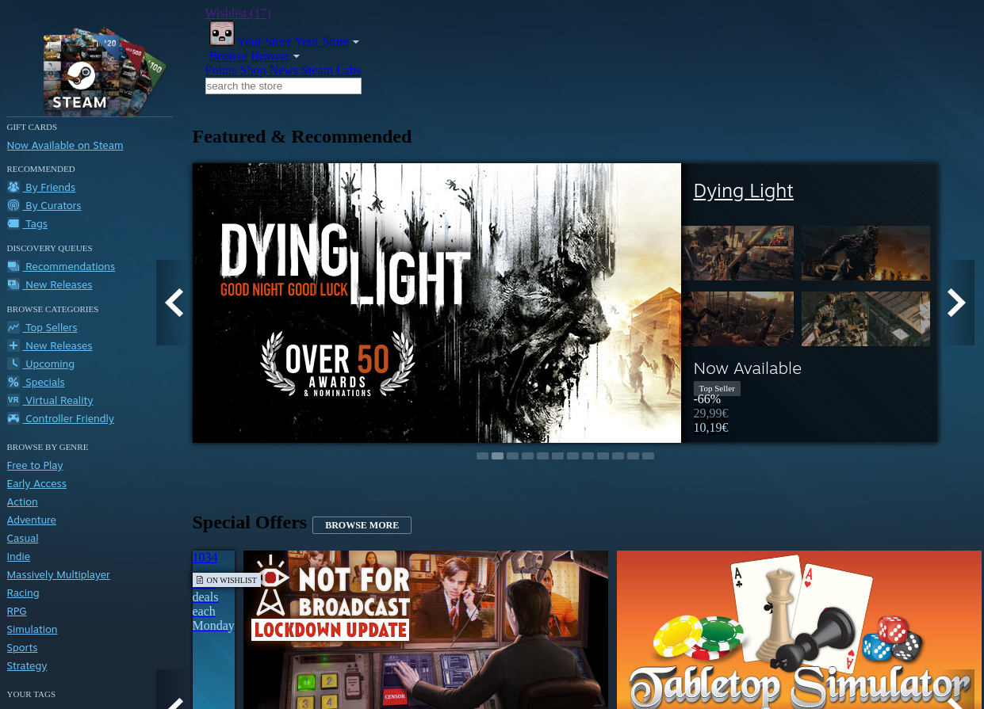Image resolution: width=984 pixels, height=709 pixels.
Task: Browse the Indie genre
Action: coord(18,556)
